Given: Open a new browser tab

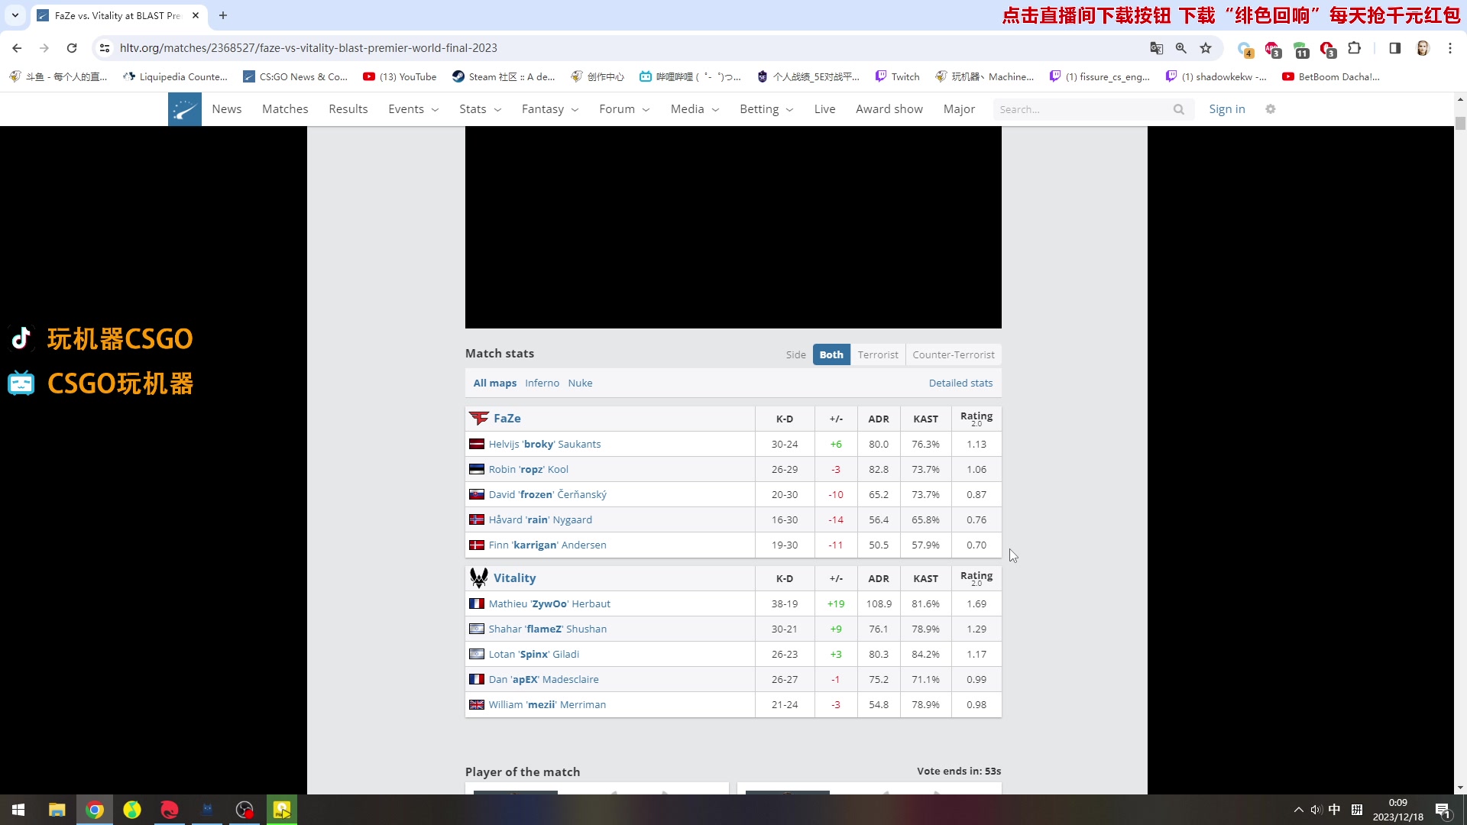Looking at the screenshot, I should pyautogui.click(x=223, y=15).
